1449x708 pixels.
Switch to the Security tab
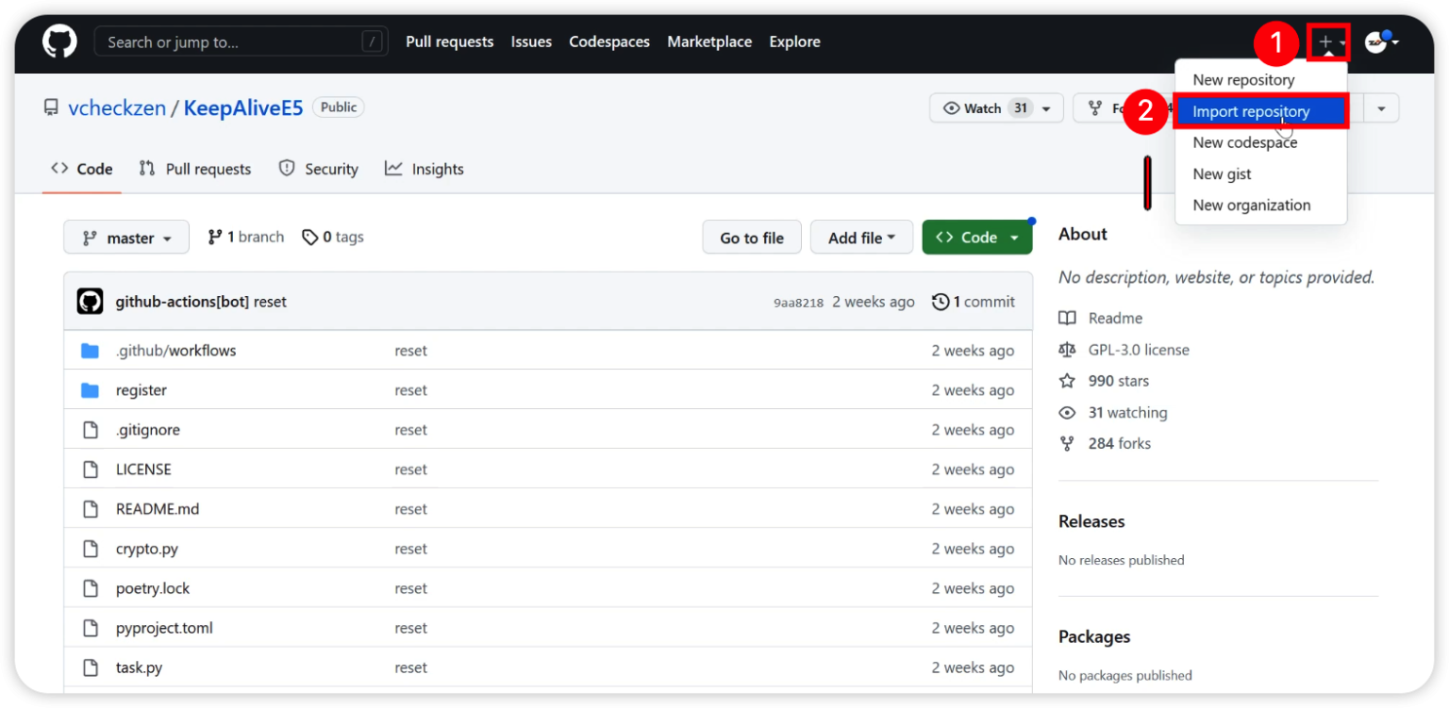tap(319, 169)
